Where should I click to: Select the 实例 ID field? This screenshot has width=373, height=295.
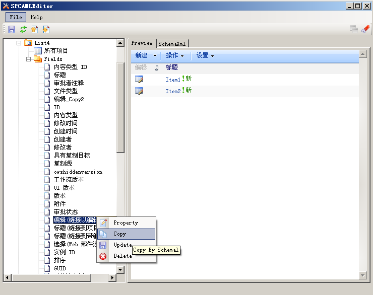64,252
